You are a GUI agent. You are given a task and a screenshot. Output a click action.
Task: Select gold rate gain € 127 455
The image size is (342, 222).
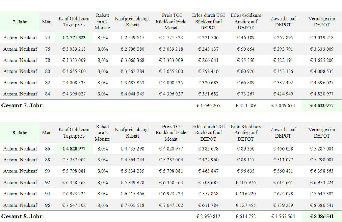coord(246,205)
